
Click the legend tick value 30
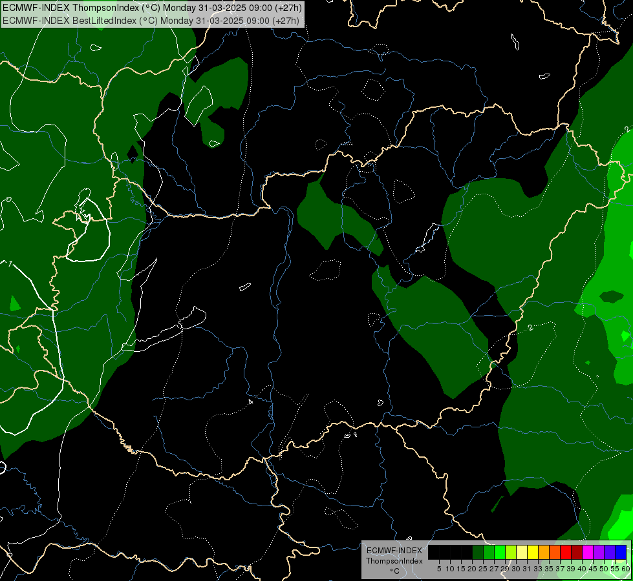tap(516, 569)
